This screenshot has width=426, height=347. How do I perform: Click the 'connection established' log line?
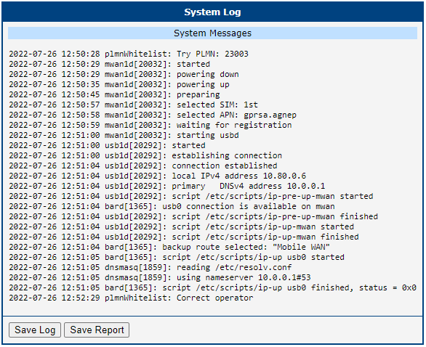(143, 166)
